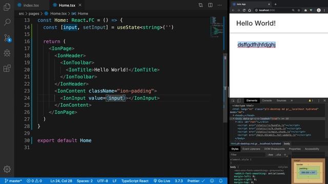
Task: Expand the head node in Elements
Action: click(x=234, y=116)
